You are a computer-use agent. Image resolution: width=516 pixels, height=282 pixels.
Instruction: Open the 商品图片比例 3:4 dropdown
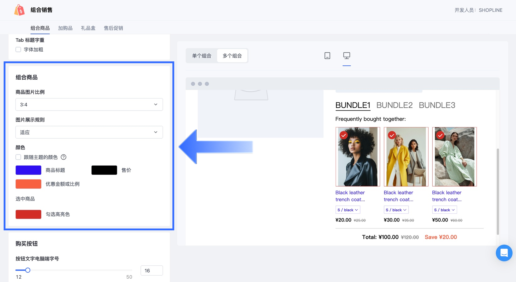(x=89, y=105)
